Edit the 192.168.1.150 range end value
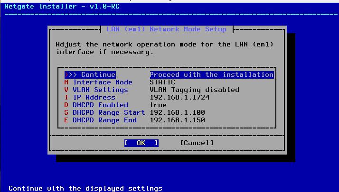 pos(177,120)
